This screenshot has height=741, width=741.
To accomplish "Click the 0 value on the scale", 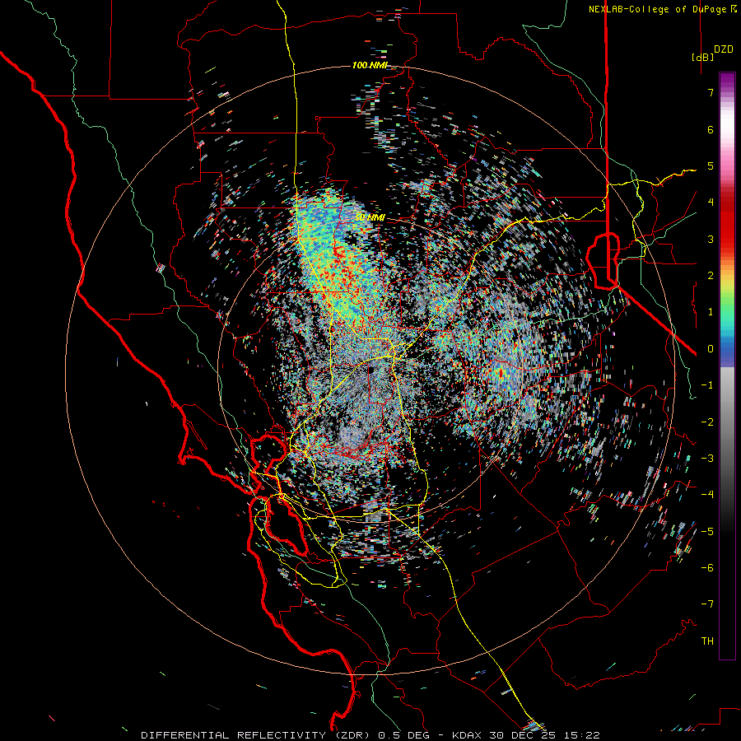I will pos(711,349).
